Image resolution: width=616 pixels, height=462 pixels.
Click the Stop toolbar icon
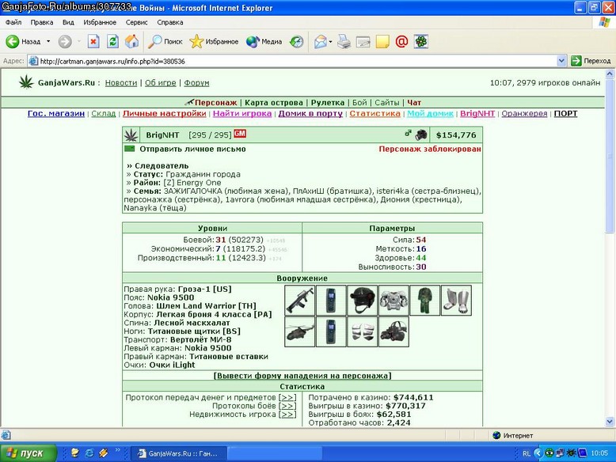pos(93,42)
